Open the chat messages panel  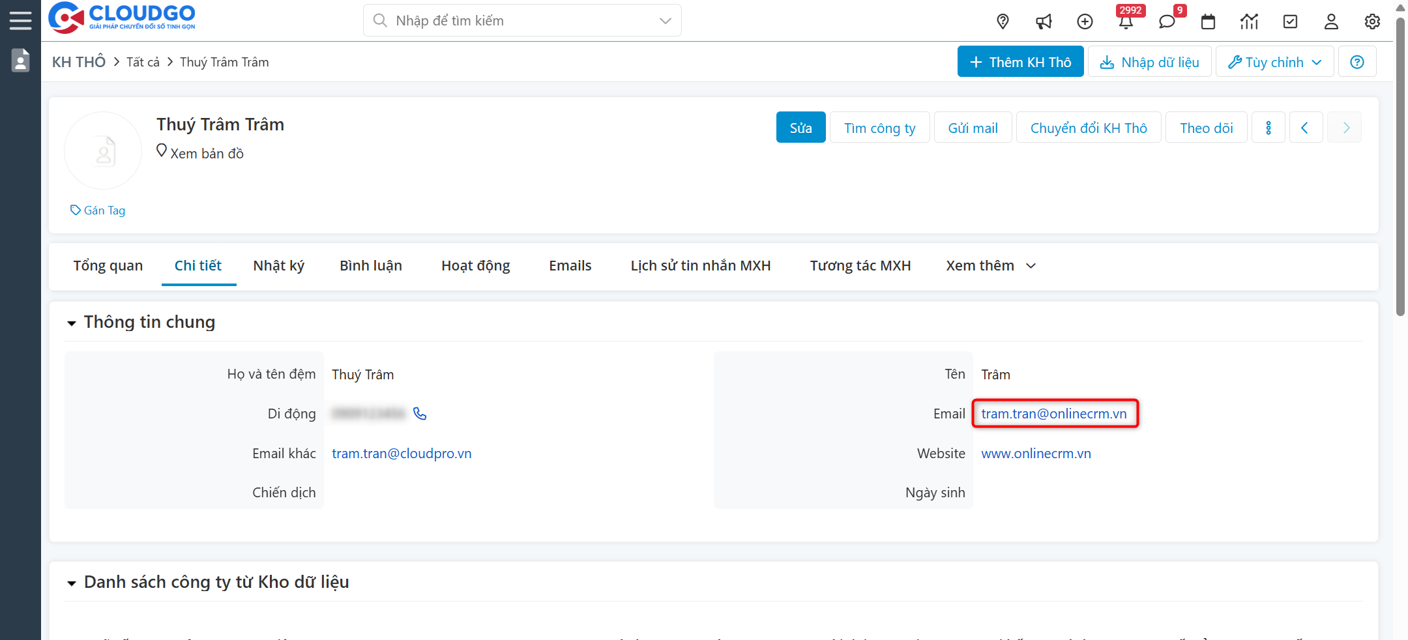click(x=1167, y=22)
